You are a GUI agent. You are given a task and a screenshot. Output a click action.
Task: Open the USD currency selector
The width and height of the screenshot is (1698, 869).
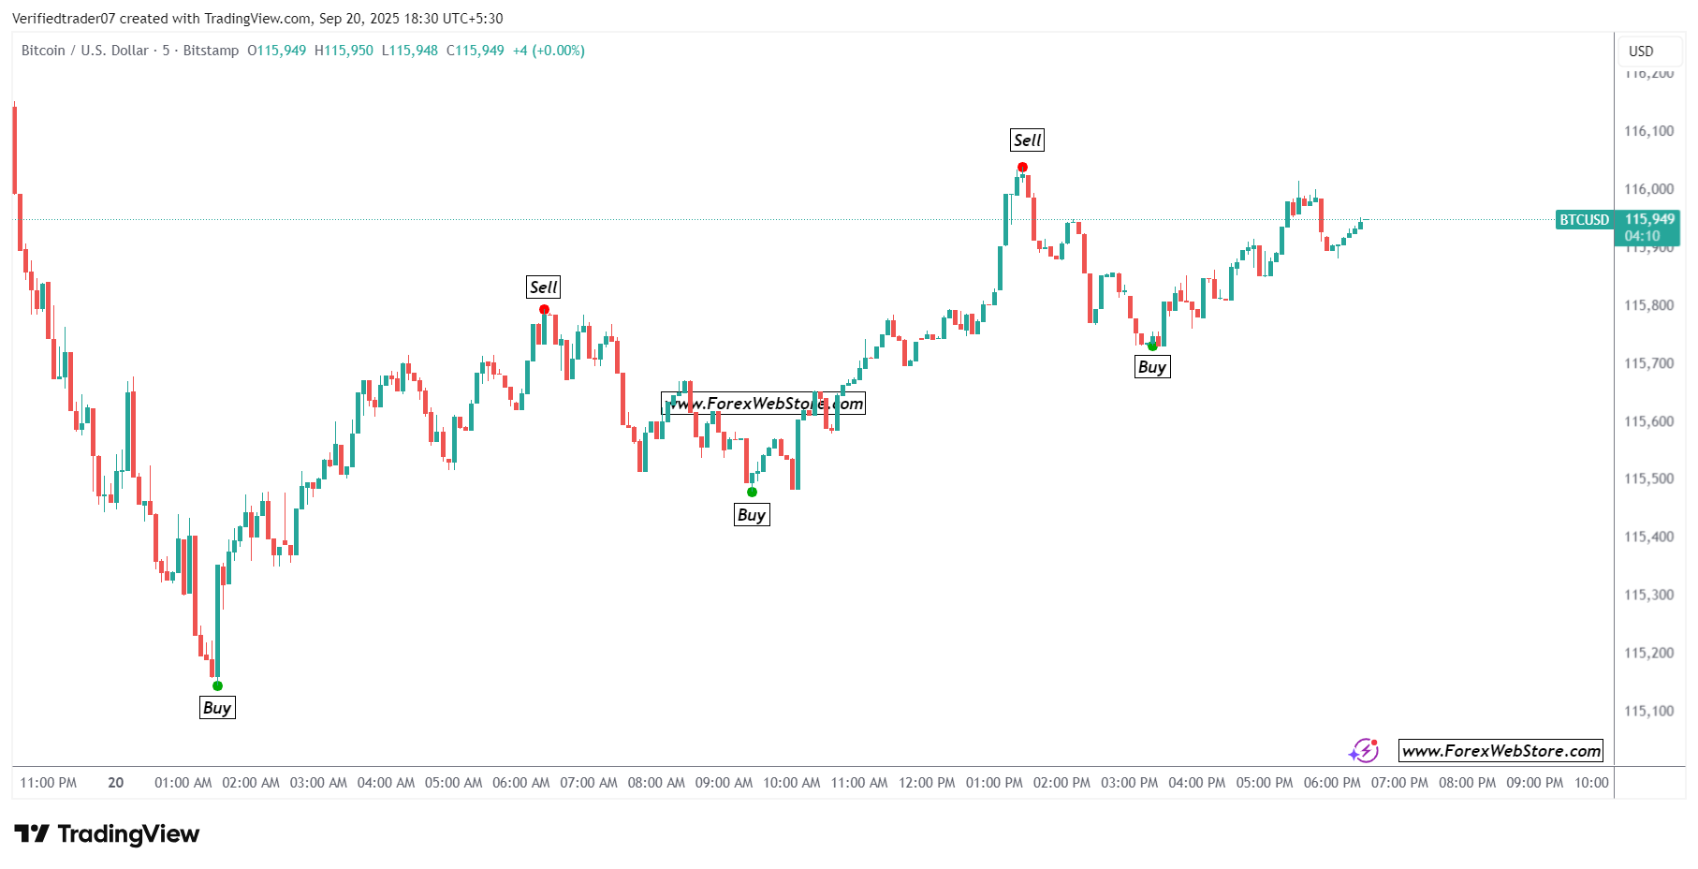(x=1640, y=52)
